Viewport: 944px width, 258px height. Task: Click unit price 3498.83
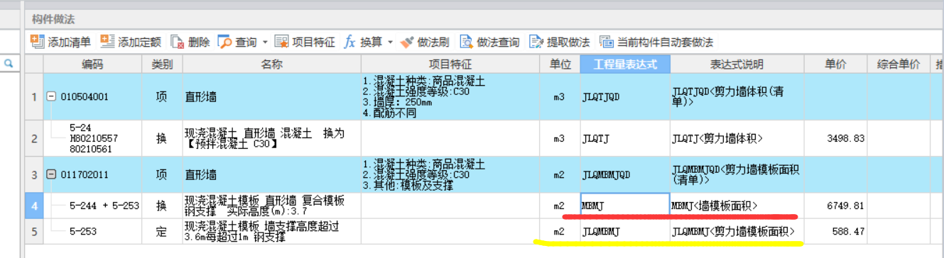[835, 139]
